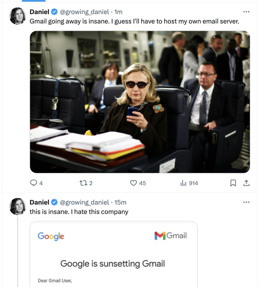
Task: Click Daniel's avatar on the second tweet
Action: [x=18, y=206]
